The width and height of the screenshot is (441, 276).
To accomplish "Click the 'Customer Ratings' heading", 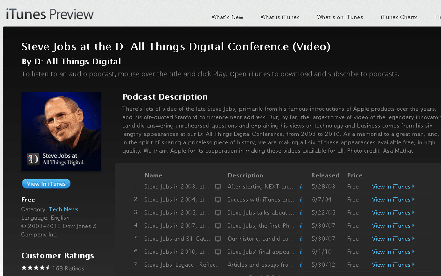I will [58, 256].
